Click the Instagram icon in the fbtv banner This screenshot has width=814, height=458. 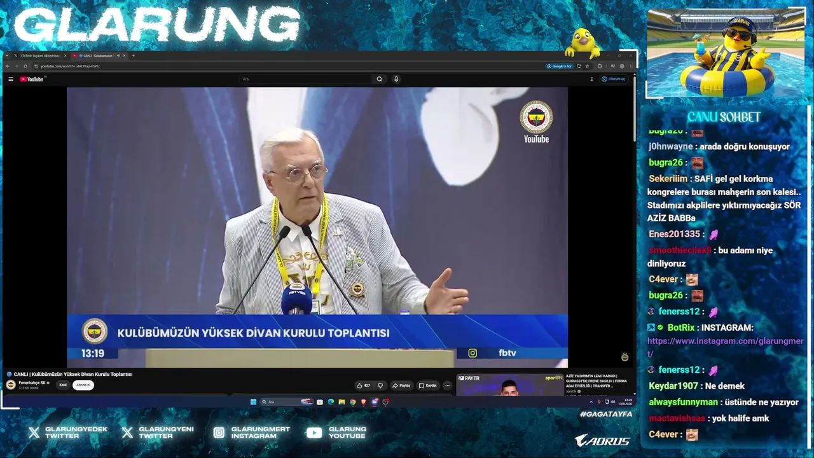(473, 353)
